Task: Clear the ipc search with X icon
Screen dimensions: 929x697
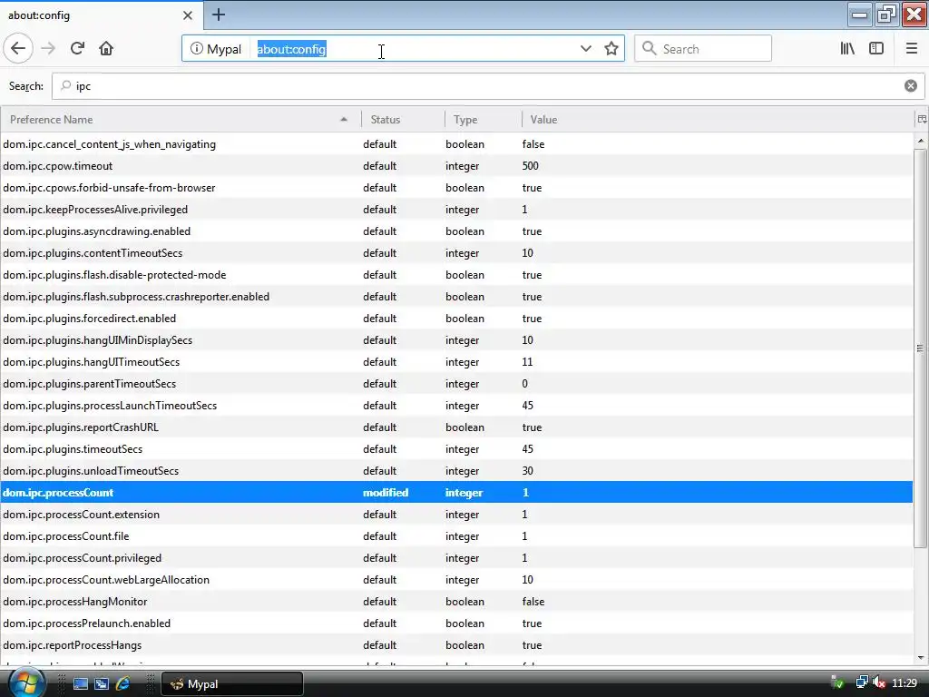Action: [911, 86]
